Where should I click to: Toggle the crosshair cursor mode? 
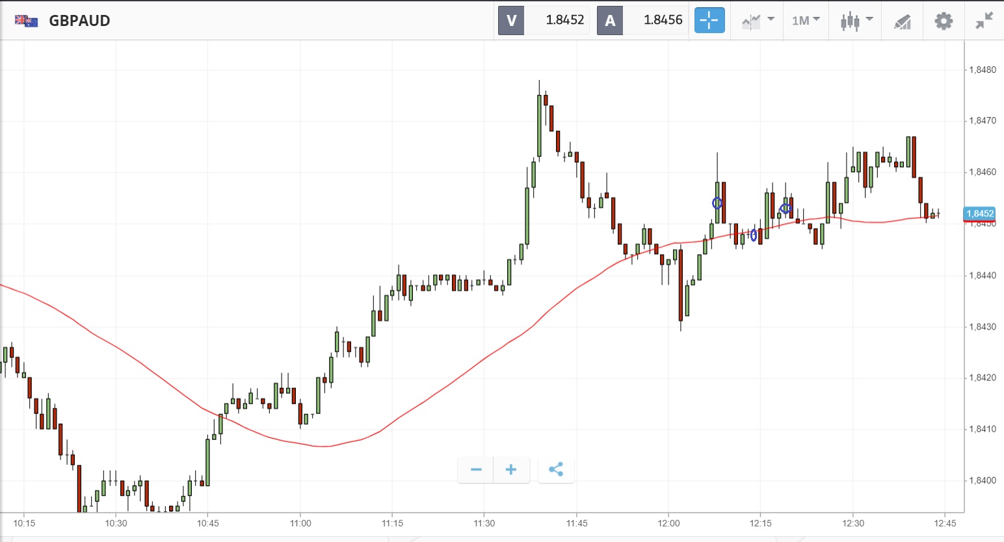coord(709,20)
